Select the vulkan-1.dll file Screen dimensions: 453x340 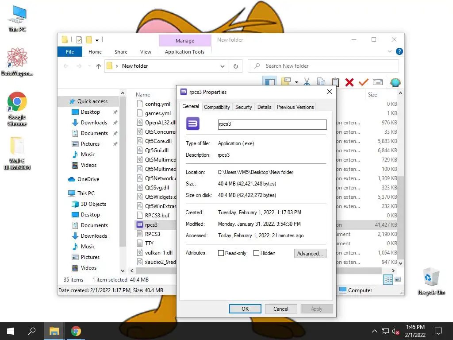click(159, 253)
